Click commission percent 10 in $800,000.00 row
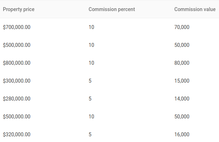This screenshot has height=142, width=219. click(91, 63)
